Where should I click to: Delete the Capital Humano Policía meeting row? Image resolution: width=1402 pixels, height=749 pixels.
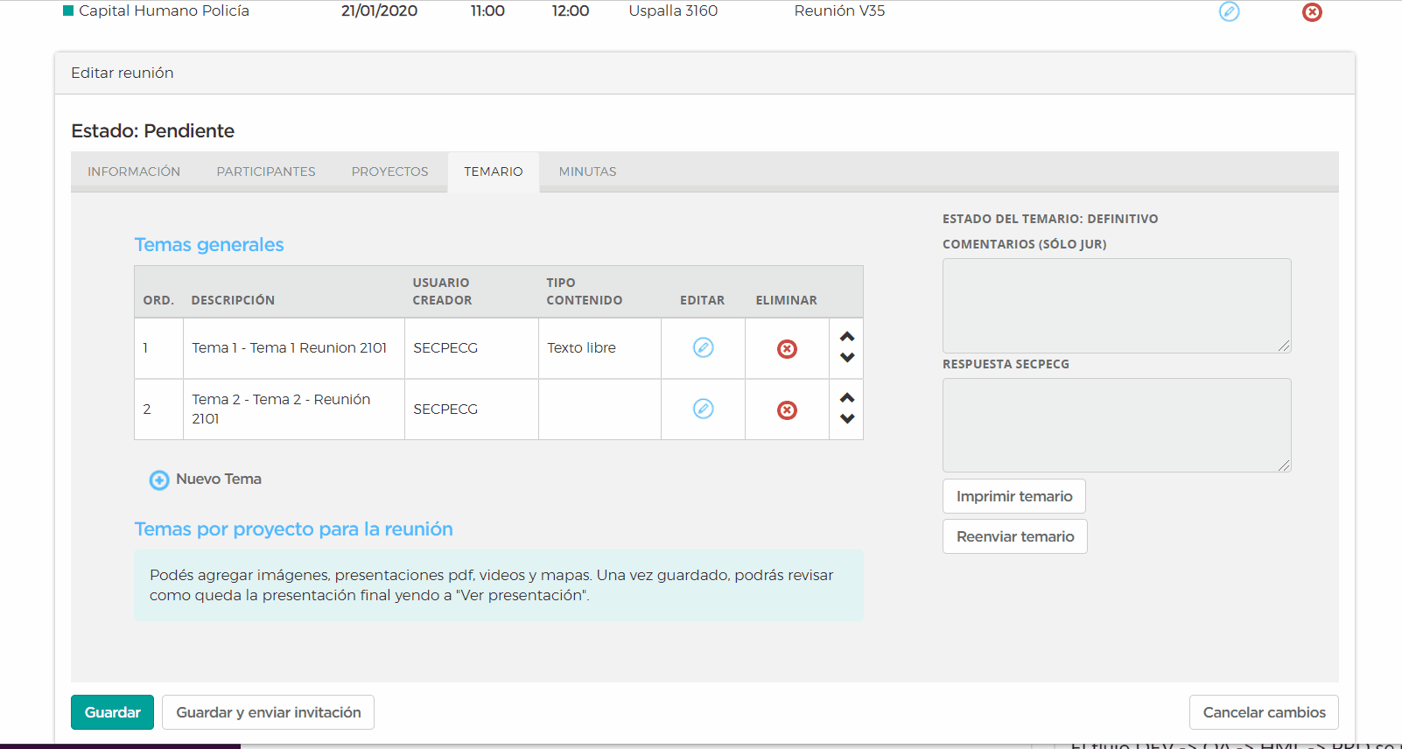1312,12
